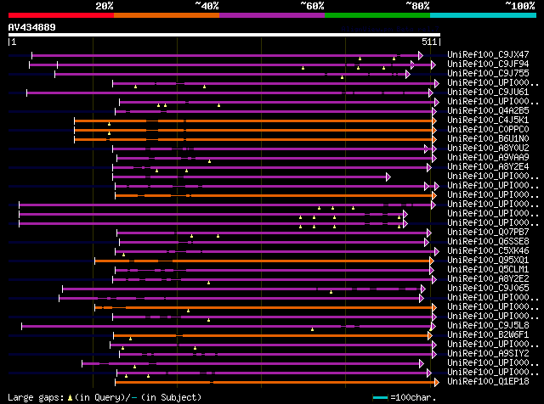The image size is (544, 404).
Task: Select the UniRef100_Q5CLM1 label
Action: coord(488,269)
